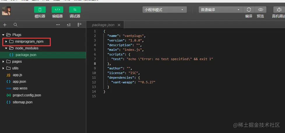Toggle the 调试器 debugger panel button
285x133 pixels.
[x=75, y=10]
